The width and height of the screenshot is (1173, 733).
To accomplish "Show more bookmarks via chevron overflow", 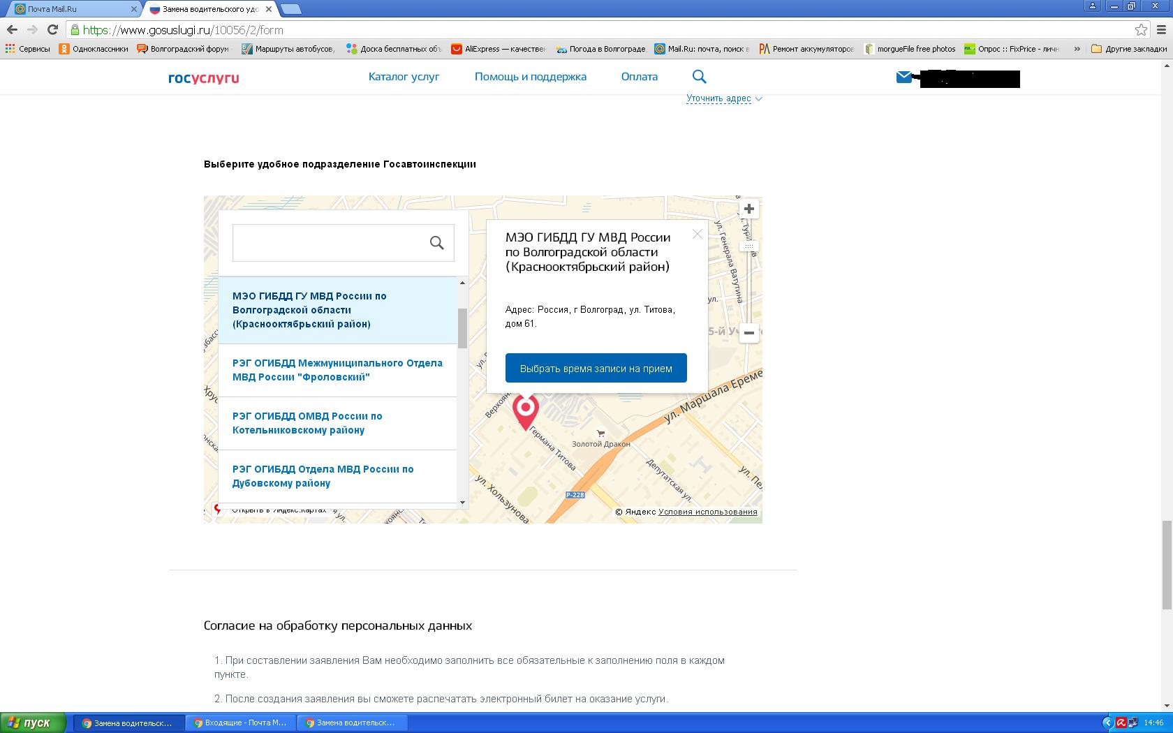I will point(1077,49).
